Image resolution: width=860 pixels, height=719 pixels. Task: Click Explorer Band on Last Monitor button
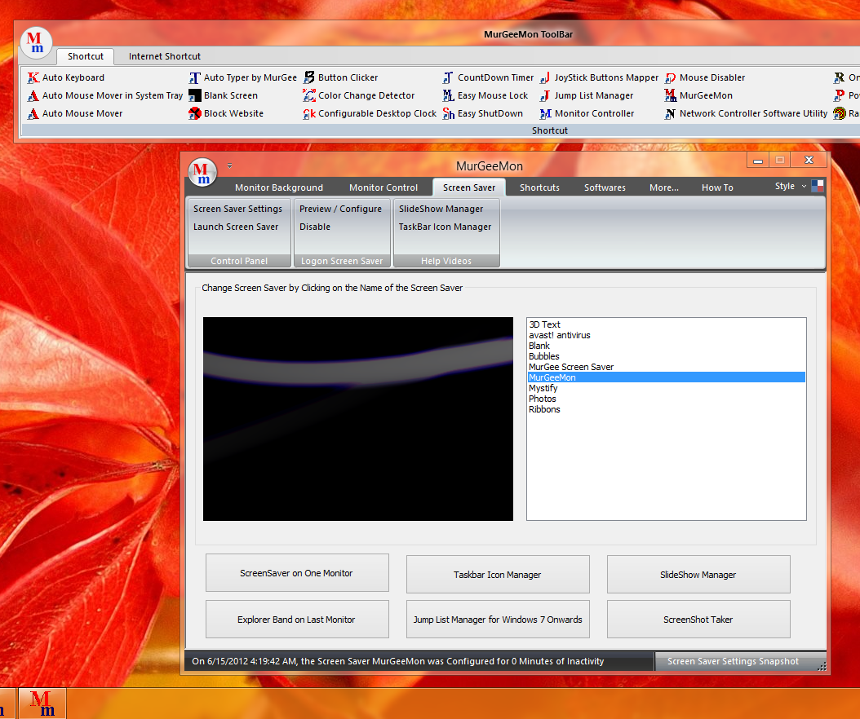click(x=297, y=620)
